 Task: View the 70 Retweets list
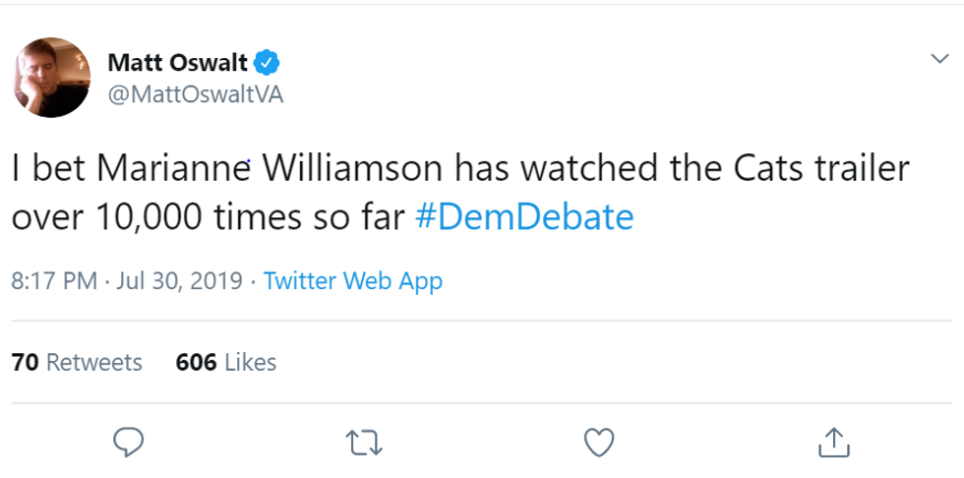click(x=77, y=362)
